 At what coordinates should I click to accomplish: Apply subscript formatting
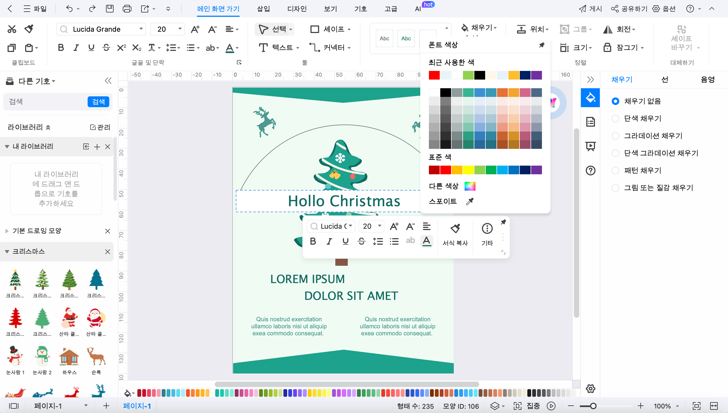pos(137,48)
